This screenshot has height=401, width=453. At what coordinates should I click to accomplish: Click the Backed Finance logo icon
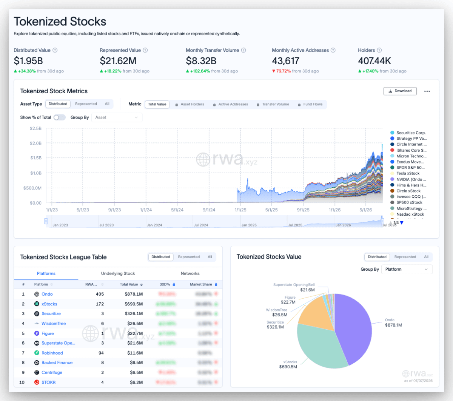pyautogui.click(x=37, y=362)
